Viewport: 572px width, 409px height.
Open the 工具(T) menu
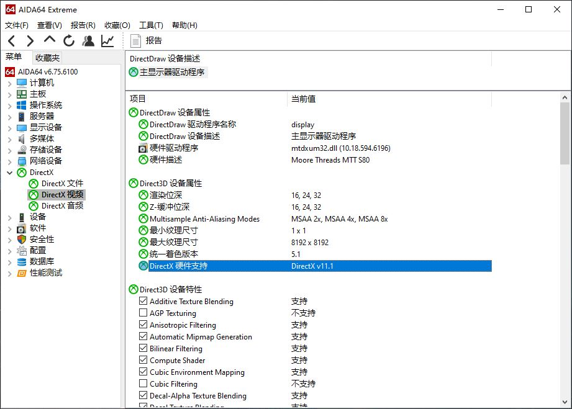pyautogui.click(x=151, y=25)
